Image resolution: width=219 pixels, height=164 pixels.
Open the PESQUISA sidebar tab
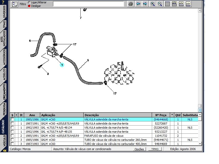[4, 109]
